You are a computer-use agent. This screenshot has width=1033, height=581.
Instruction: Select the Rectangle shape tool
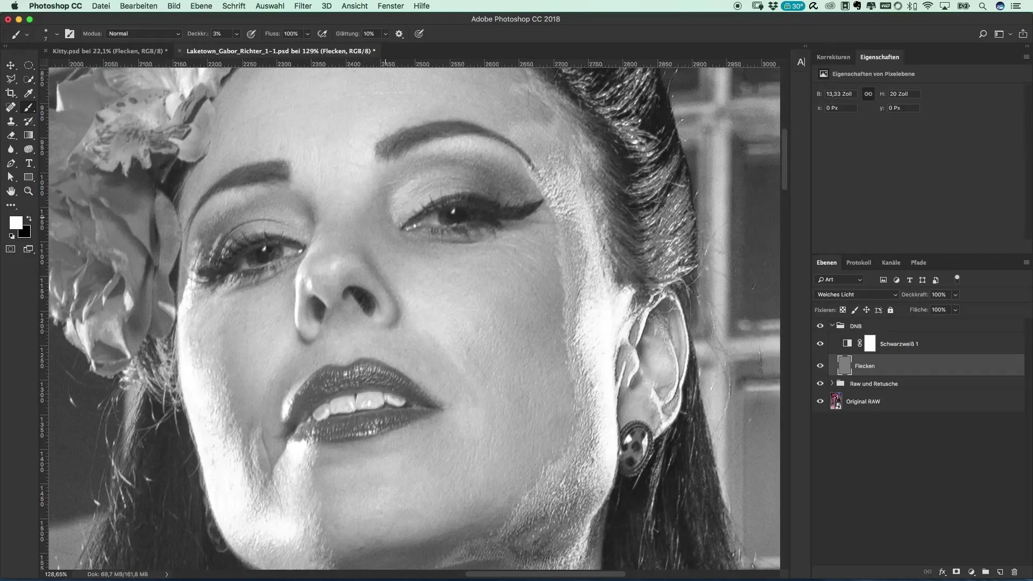pos(29,177)
